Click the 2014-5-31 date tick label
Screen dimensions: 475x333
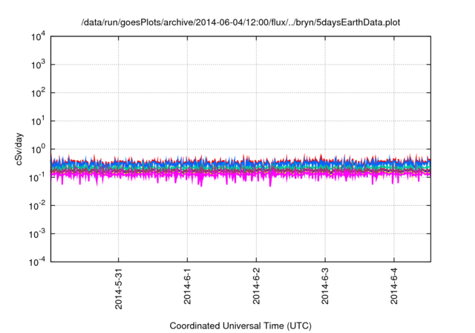point(119,288)
